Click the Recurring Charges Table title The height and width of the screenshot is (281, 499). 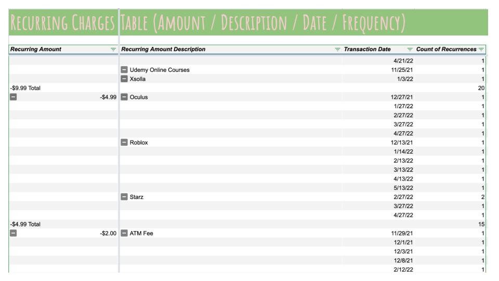208,22
